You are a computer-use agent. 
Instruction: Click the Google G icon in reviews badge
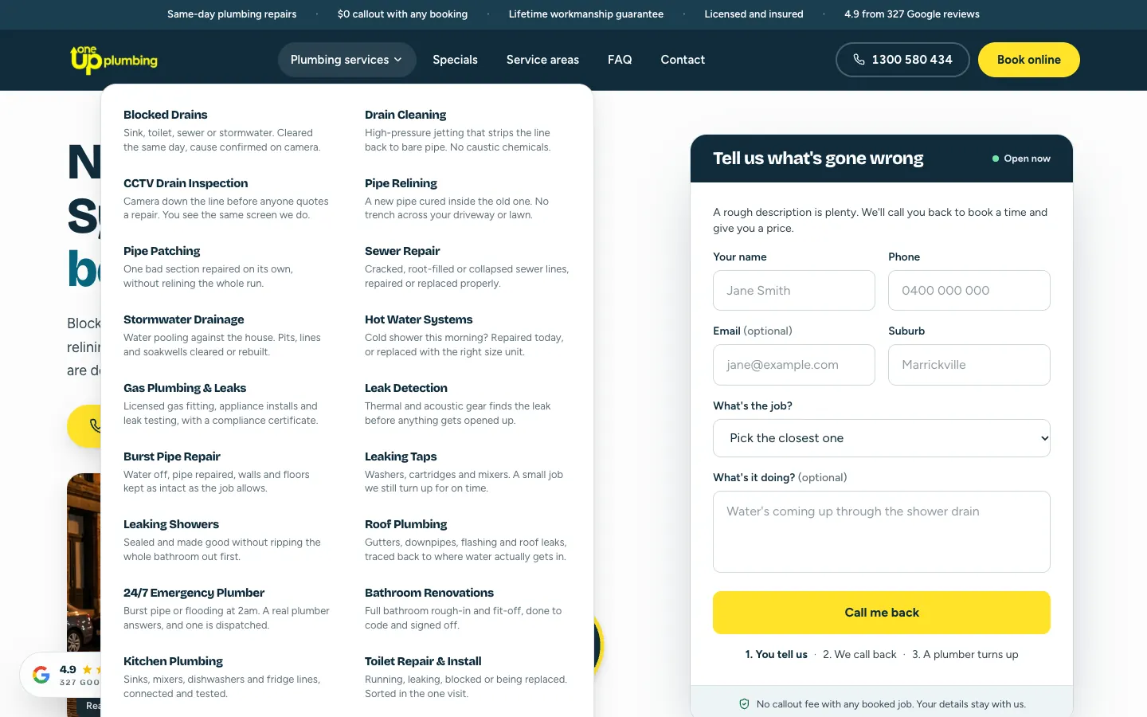tap(41, 675)
